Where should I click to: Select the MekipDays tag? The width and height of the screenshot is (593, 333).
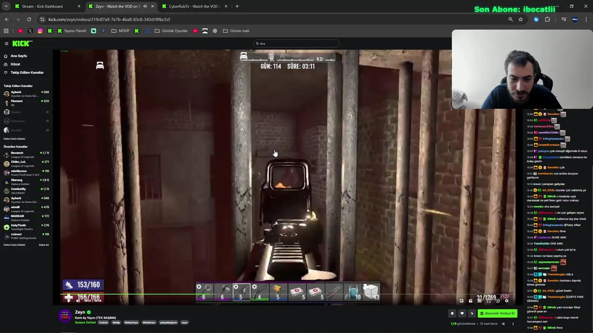(x=131, y=322)
